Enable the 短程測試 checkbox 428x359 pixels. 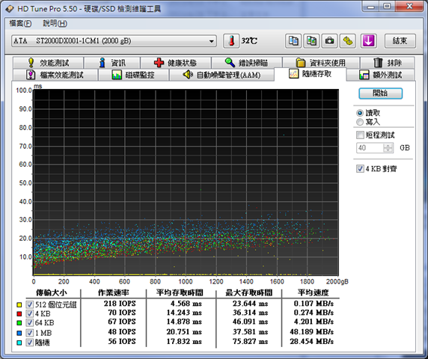click(360, 135)
